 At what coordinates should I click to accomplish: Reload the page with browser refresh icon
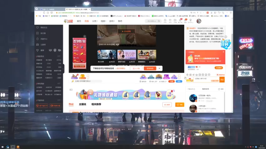(44, 13)
